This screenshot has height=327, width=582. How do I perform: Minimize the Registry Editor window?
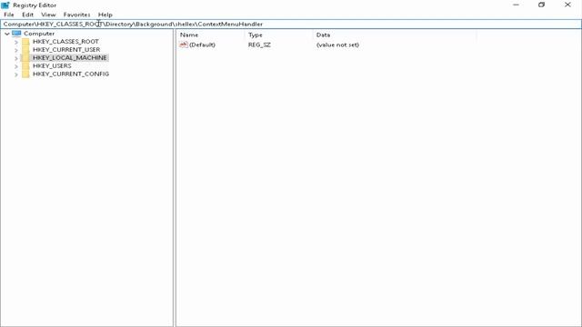pyautogui.click(x=516, y=5)
